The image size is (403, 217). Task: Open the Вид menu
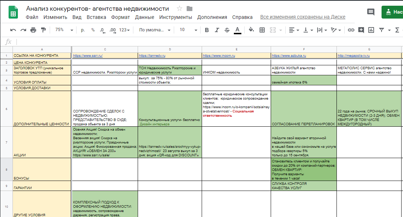77,17
